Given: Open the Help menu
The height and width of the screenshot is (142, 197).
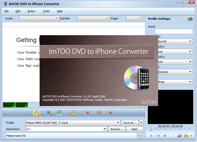Looking at the screenshot, I should [60, 11].
